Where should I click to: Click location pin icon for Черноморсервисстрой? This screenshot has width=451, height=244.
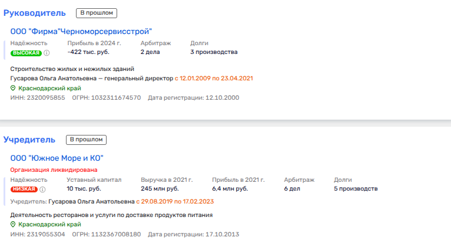(x=13, y=88)
